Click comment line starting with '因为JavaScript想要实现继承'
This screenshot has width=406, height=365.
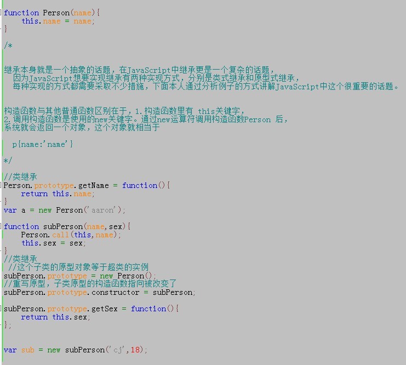[156, 78]
